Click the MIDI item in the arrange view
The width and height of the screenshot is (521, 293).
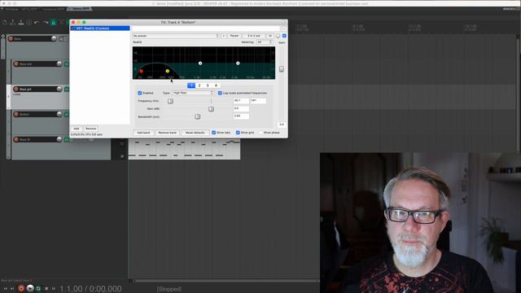[185, 149]
